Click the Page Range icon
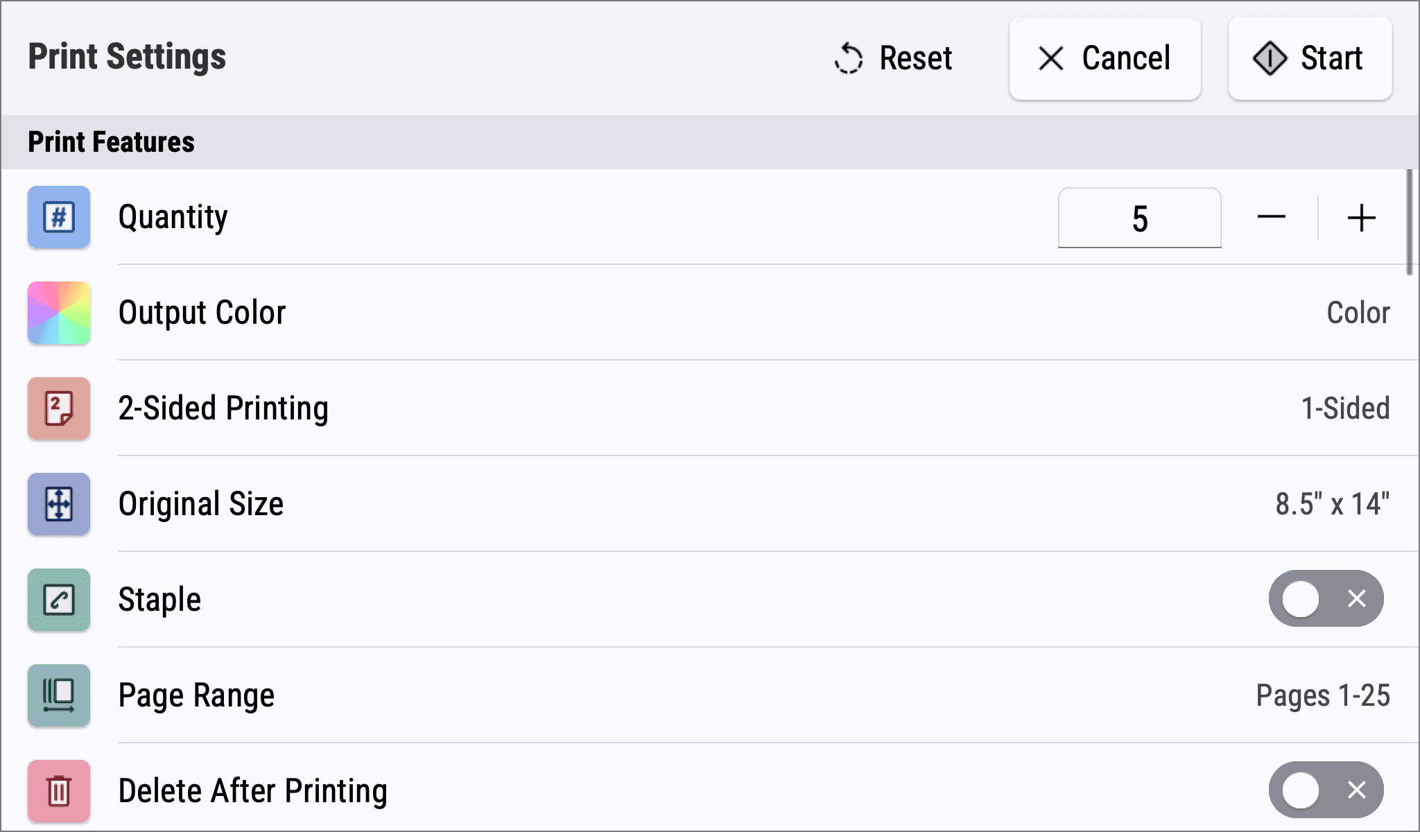This screenshot has width=1420, height=832. pyautogui.click(x=59, y=695)
